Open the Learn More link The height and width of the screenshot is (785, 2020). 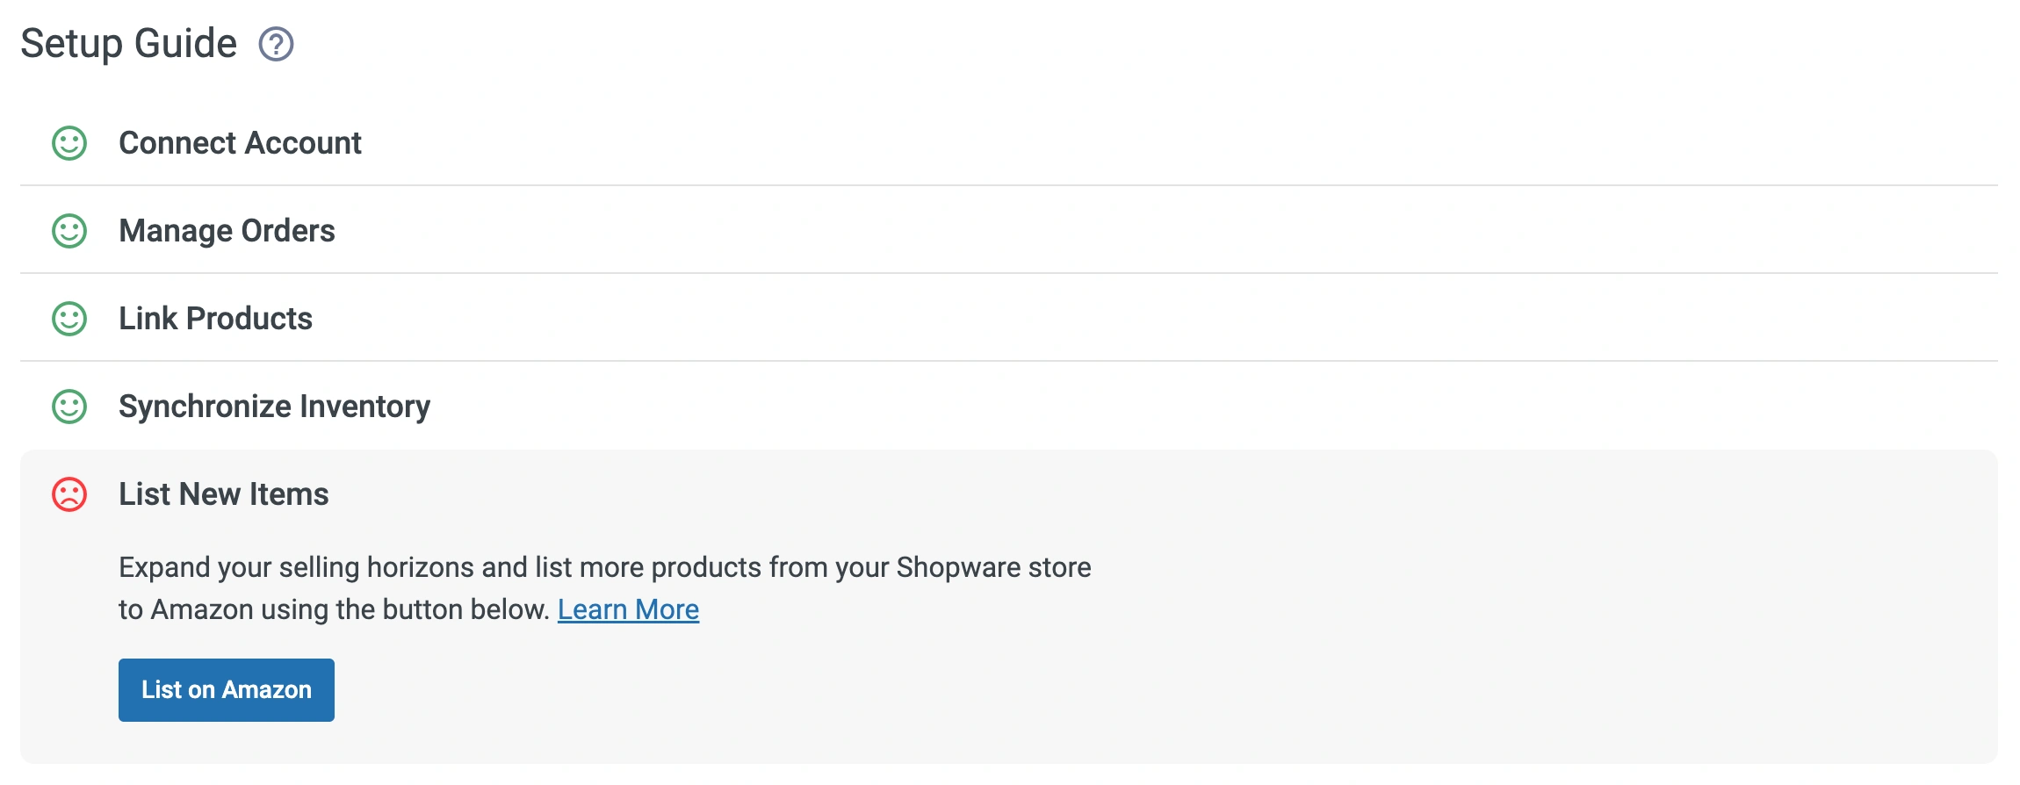point(628,609)
